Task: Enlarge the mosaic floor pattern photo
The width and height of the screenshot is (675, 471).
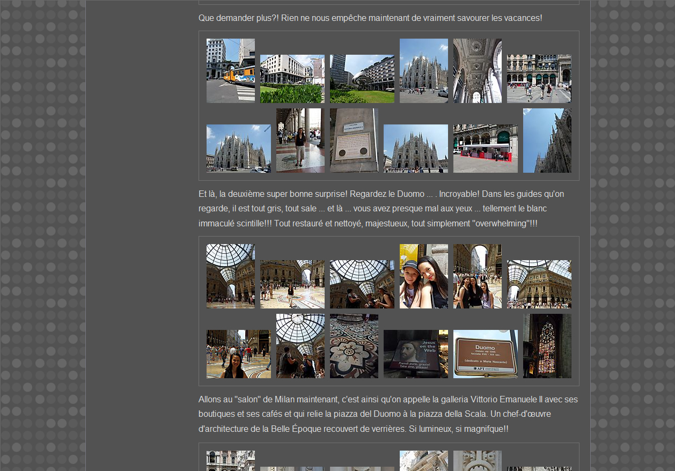Action: click(x=354, y=345)
